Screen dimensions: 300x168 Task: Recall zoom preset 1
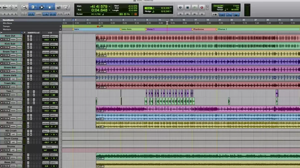[1, 14]
